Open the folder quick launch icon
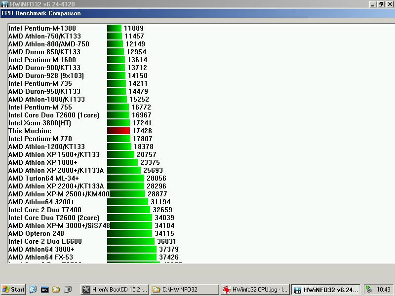Viewport: 395px width, 296px height. click(56, 290)
